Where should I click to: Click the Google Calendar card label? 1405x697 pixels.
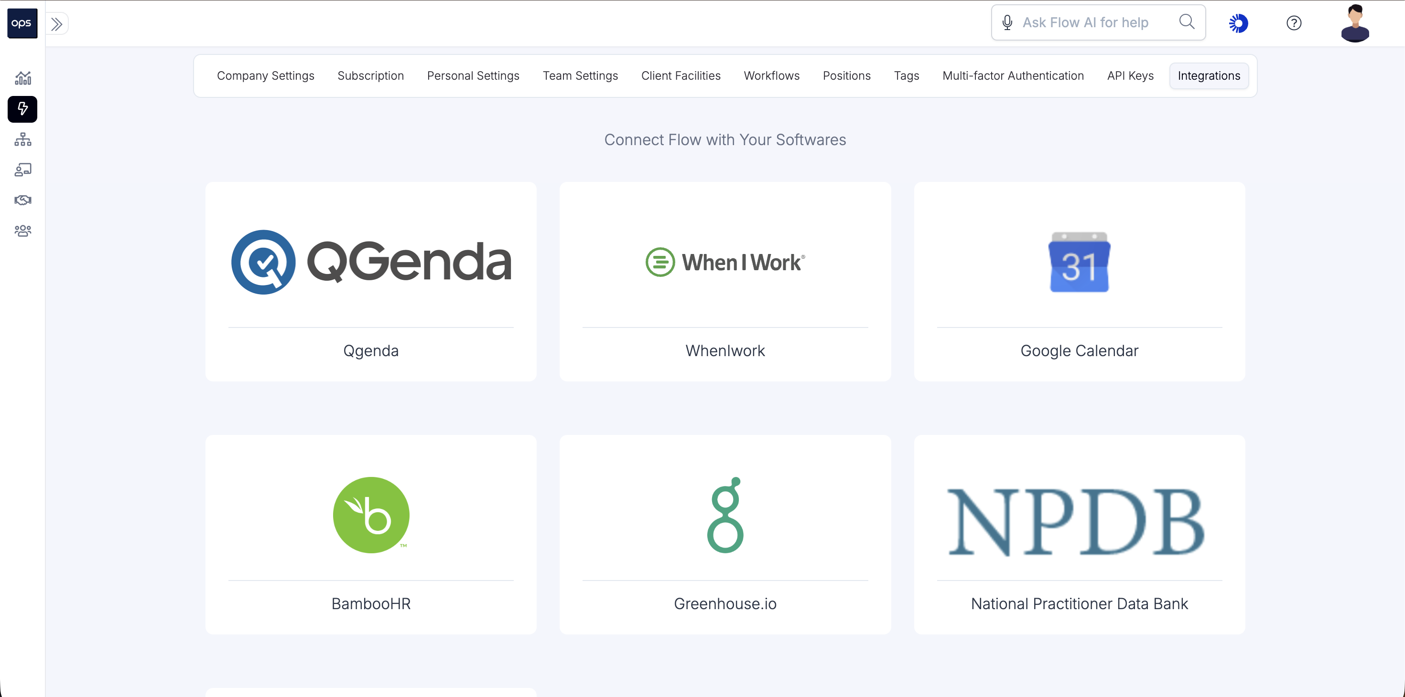coord(1080,350)
